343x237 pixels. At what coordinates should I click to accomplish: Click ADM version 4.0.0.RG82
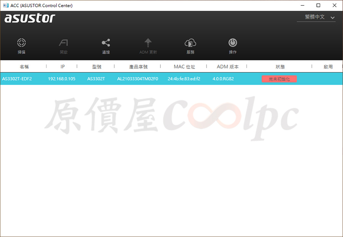point(223,79)
